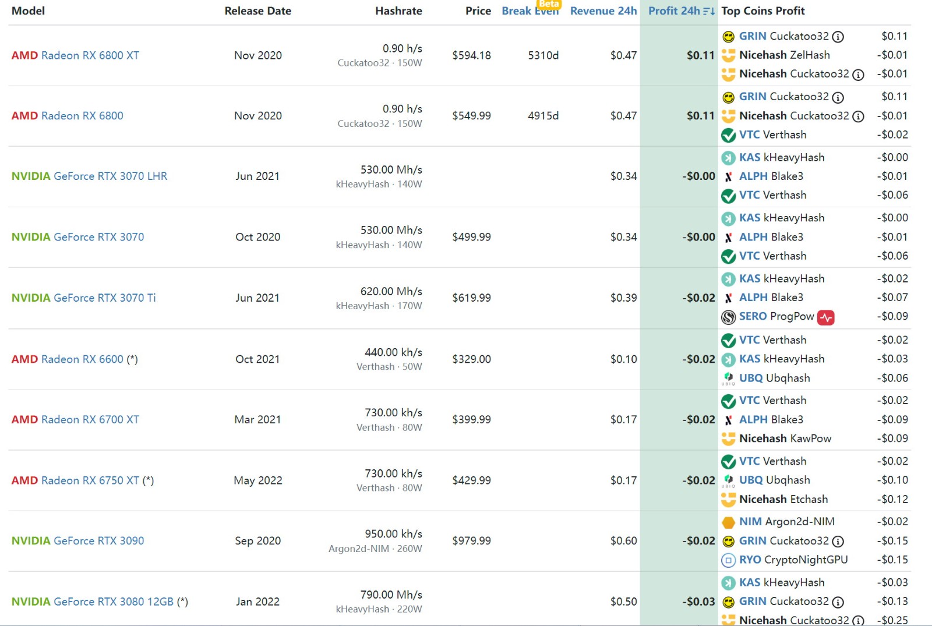This screenshot has height=626, width=932.
Task: Click the RYO coin icon
Action: (x=728, y=560)
